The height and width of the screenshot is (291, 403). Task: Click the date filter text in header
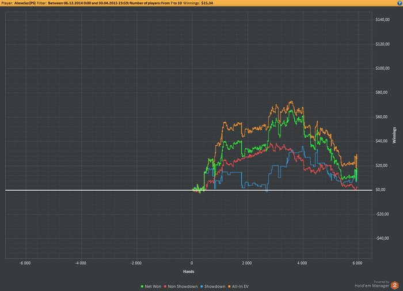point(88,3)
